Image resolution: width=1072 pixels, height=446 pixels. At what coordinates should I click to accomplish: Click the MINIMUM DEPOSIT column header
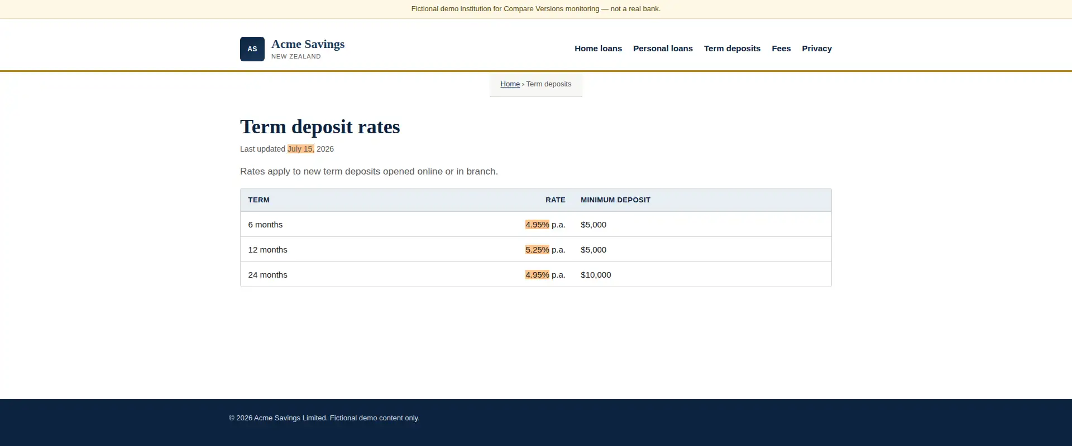[x=615, y=200]
